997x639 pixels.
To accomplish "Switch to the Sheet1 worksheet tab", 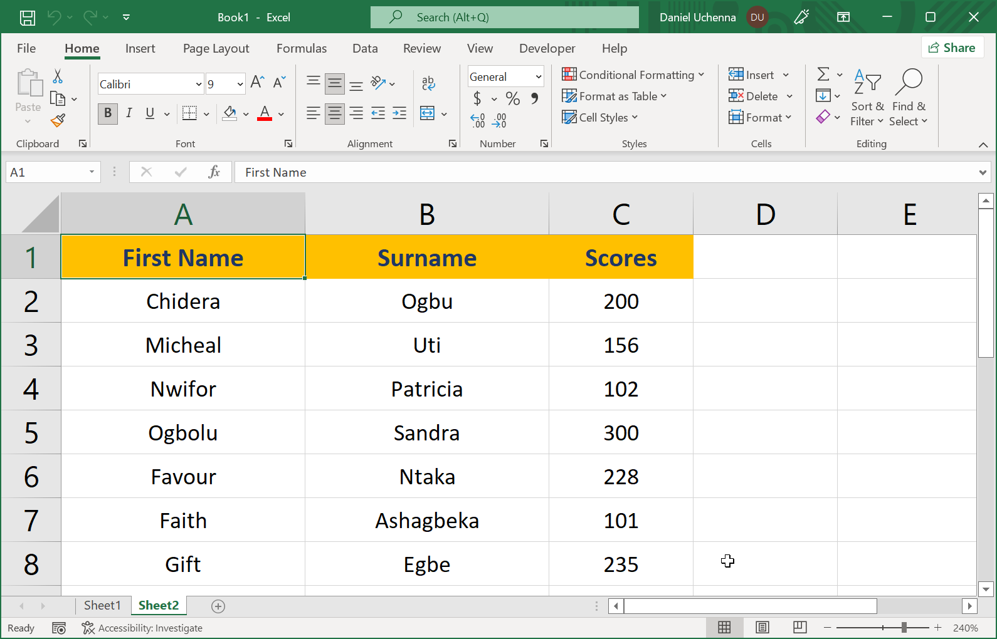I will point(102,605).
